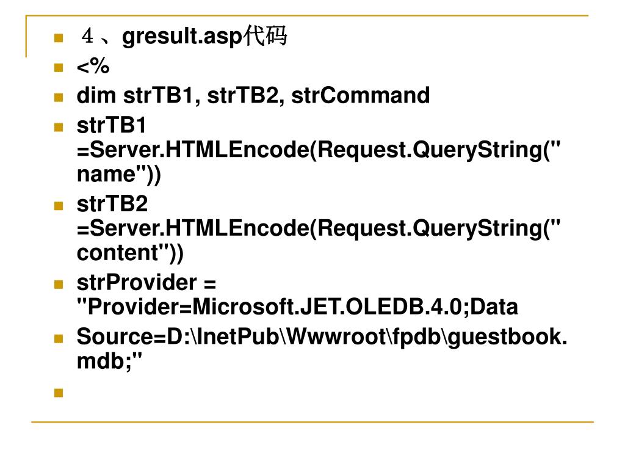Select the empty last bullet marker
Viewport: 625px width, 469px height.
coord(59,393)
